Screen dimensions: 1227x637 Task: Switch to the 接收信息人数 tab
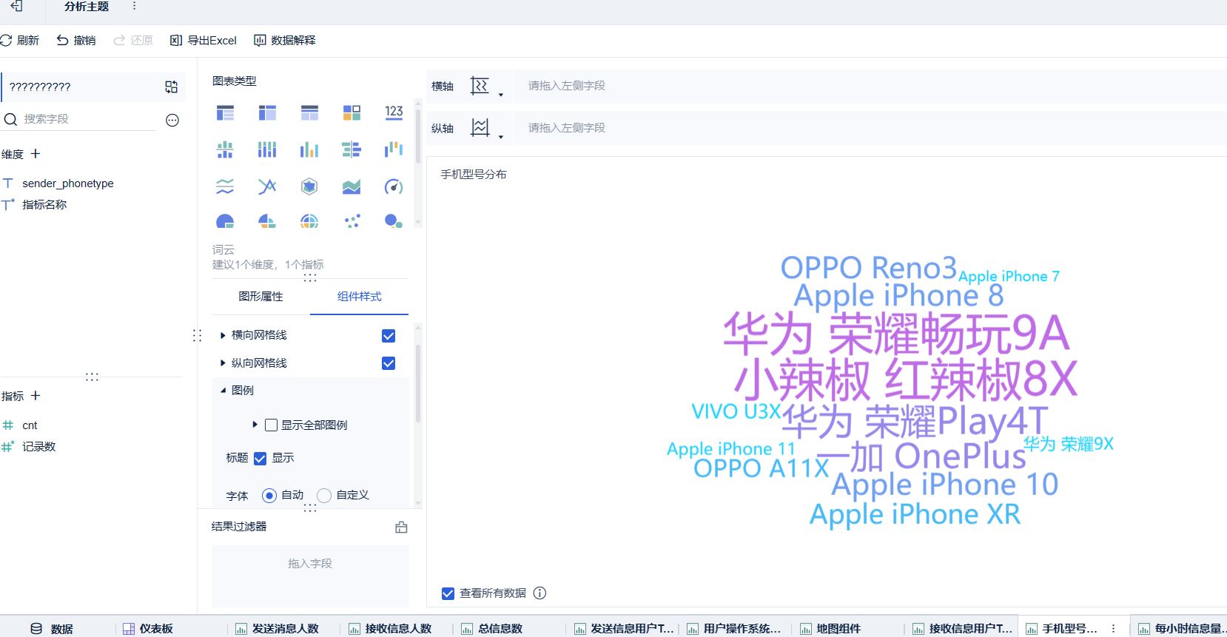(389, 628)
